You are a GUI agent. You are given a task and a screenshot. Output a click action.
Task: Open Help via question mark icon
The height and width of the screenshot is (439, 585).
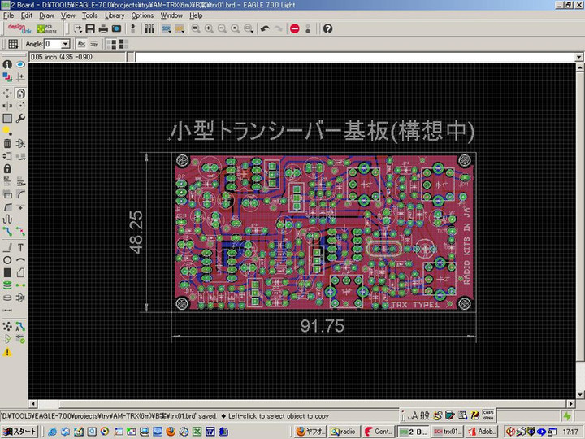tap(327, 28)
